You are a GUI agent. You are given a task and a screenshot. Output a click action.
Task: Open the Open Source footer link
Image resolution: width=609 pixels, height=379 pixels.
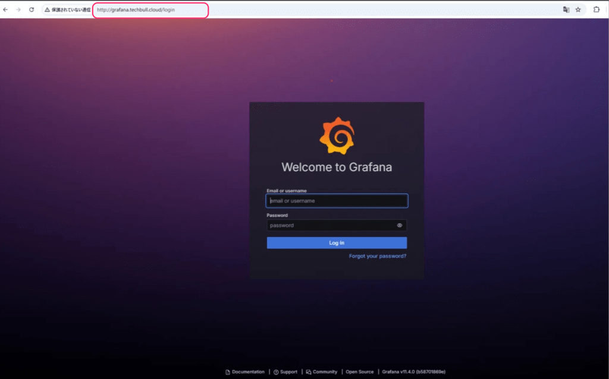[x=360, y=372]
